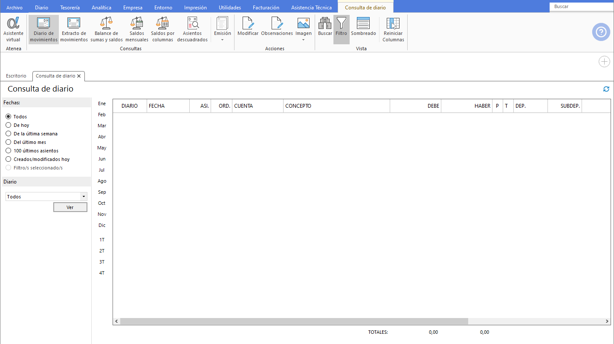
Task: Sort by the CUENTA column header
Action: pos(258,106)
